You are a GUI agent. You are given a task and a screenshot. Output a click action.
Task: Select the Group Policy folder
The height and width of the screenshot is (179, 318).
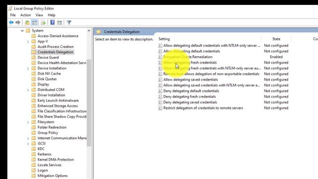click(48, 133)
